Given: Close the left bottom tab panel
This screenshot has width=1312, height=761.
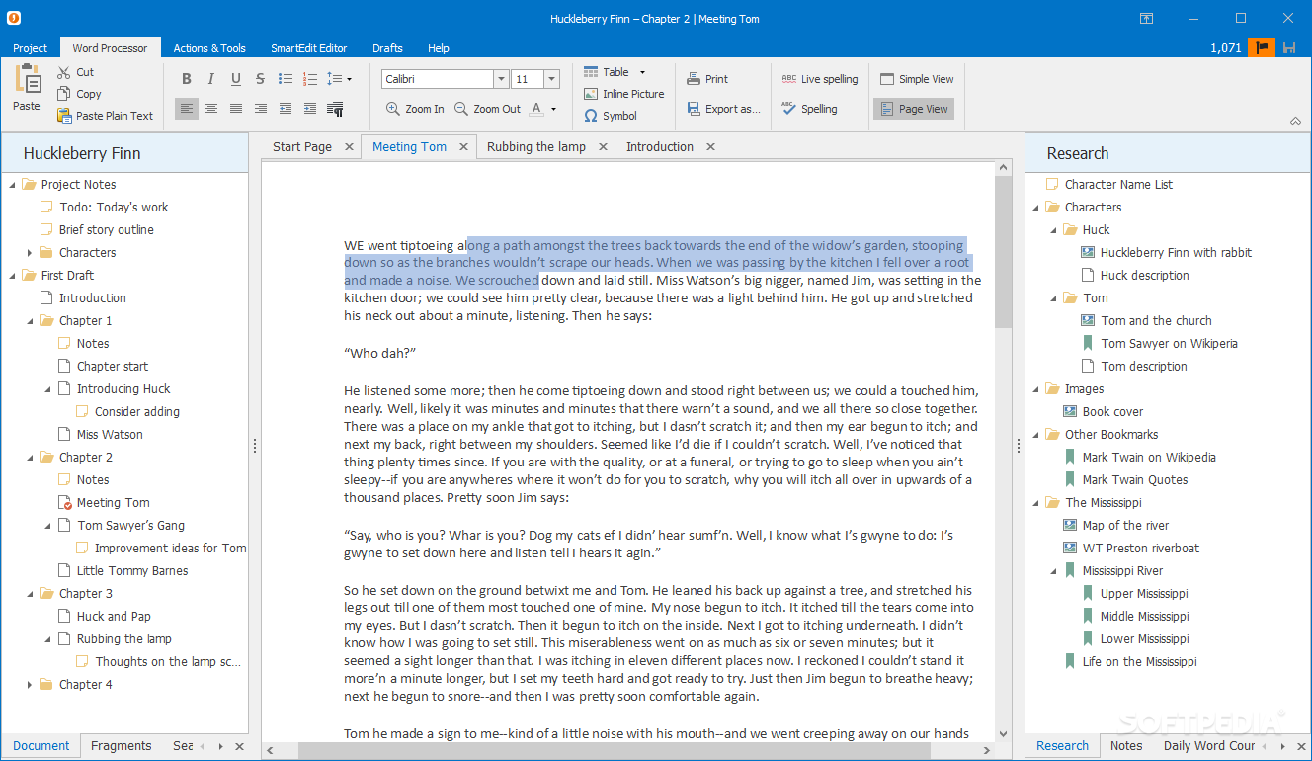Looking at the screenshot, I should click(238, 747).
